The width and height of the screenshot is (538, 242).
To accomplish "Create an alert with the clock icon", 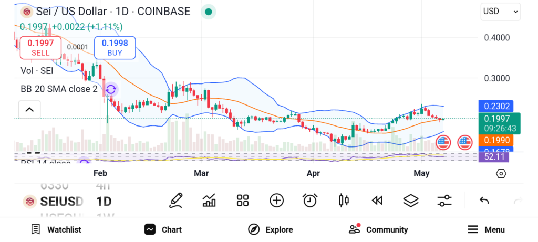I will tap(310, 200).
